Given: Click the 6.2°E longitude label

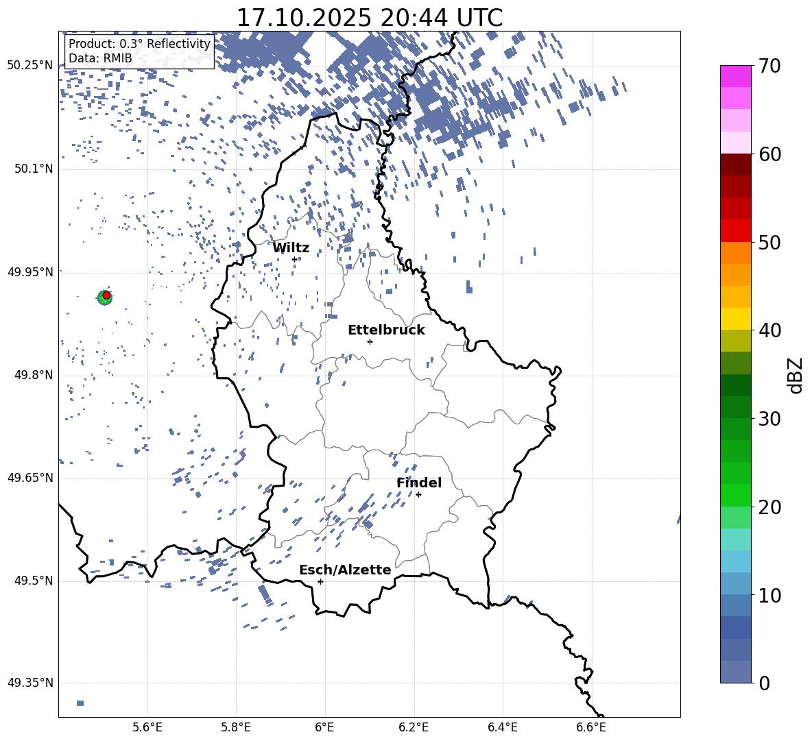Looking at the screenshot, I should click(414, 727).
